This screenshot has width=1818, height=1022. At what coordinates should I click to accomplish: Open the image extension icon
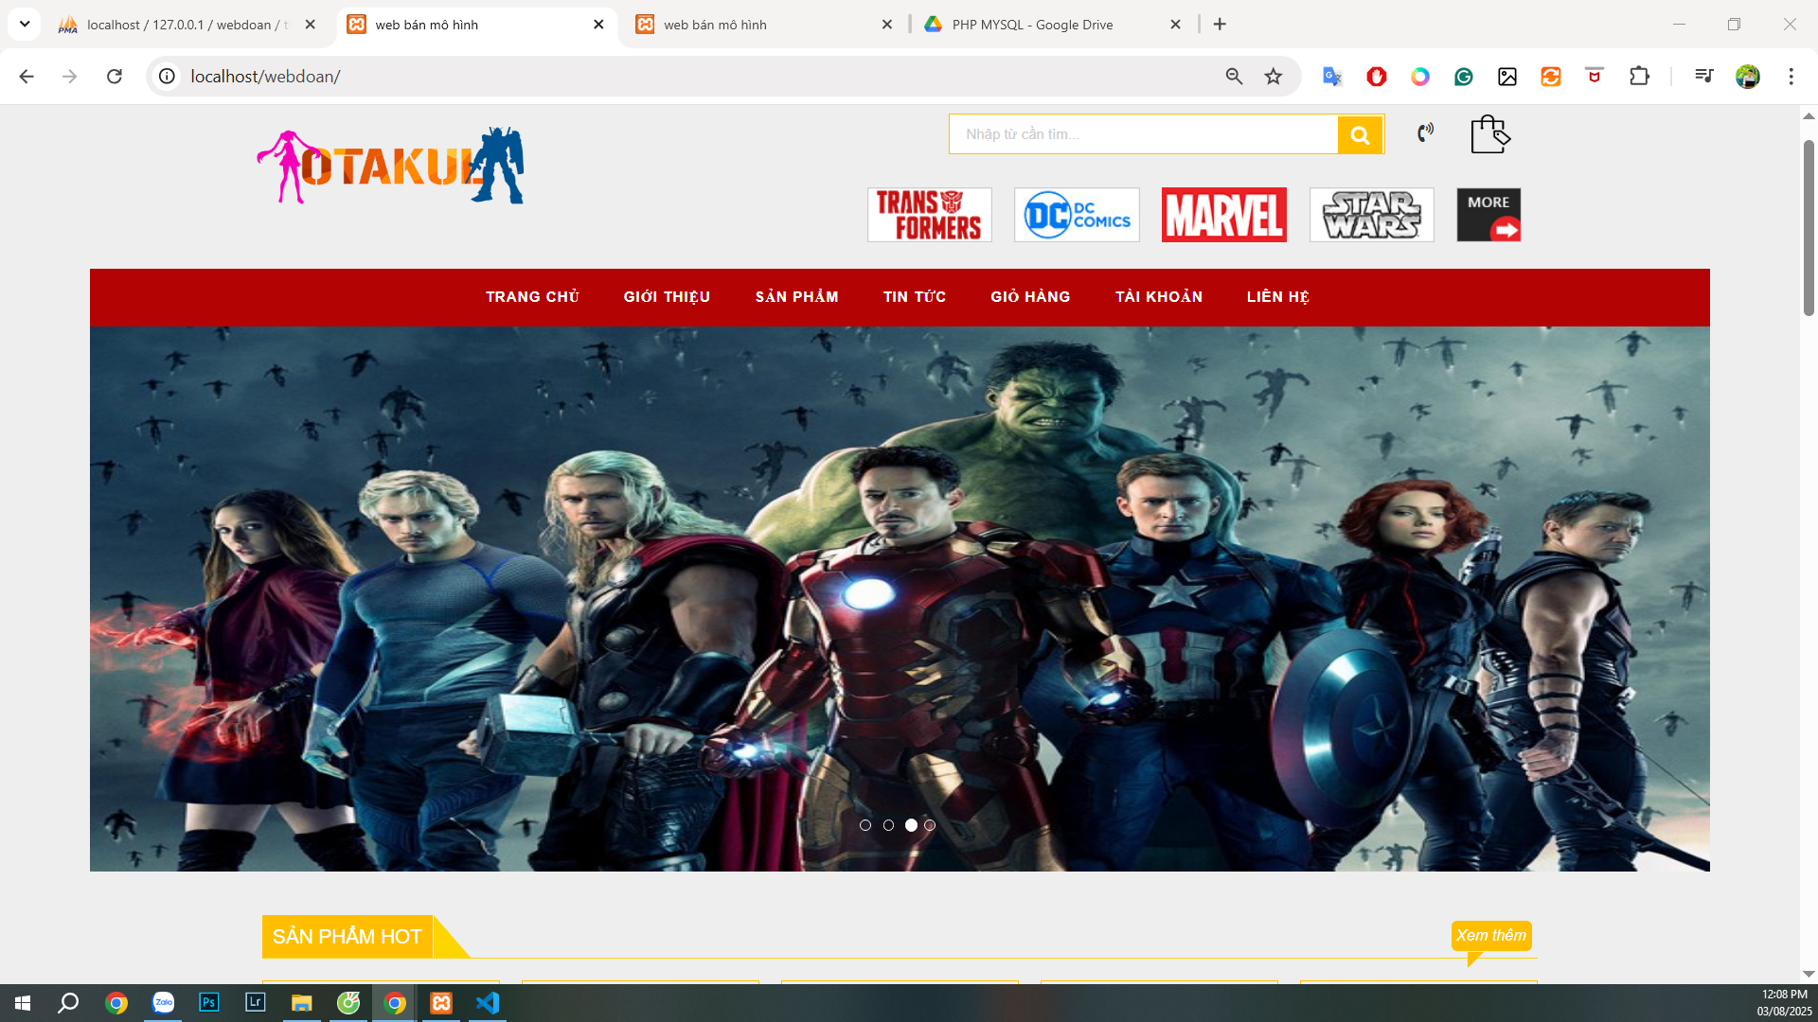(1507, 77)
